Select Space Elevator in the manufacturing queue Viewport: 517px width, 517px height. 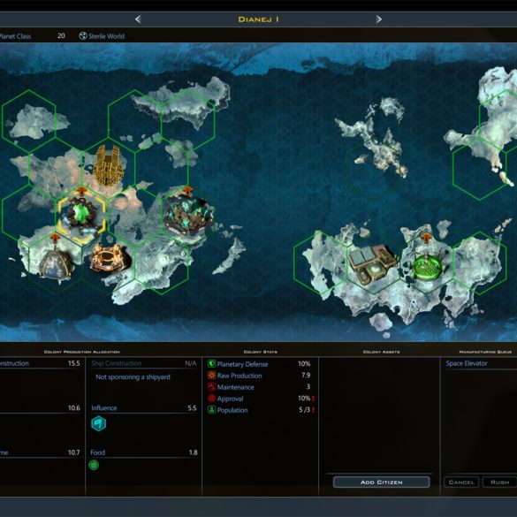coord(467,363)
